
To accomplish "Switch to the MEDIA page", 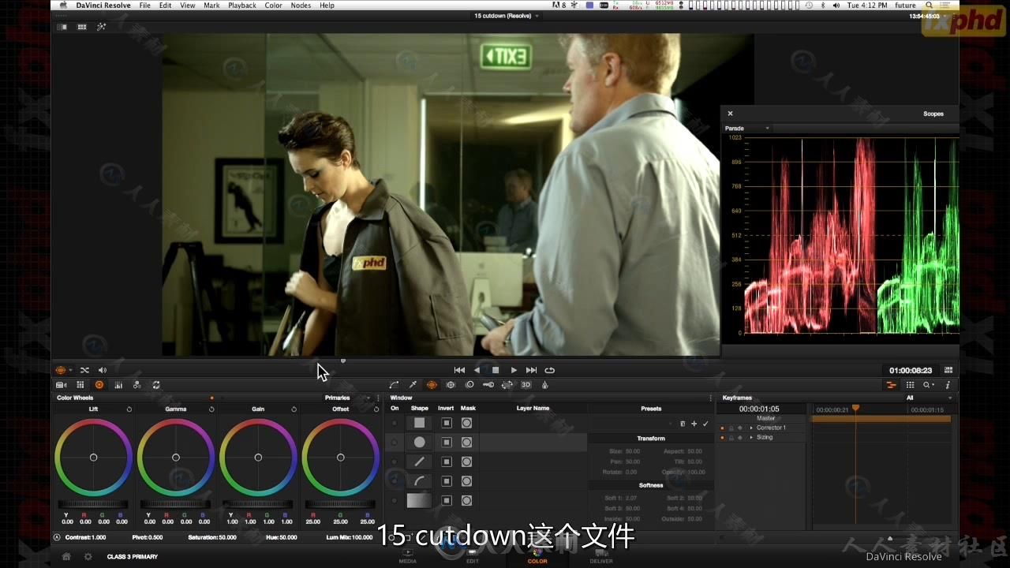I will [x=408, y=556].
